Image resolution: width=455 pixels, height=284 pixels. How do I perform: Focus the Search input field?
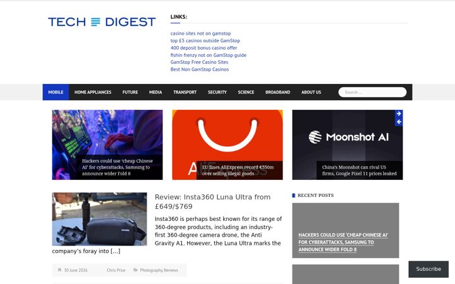[372, 92]
